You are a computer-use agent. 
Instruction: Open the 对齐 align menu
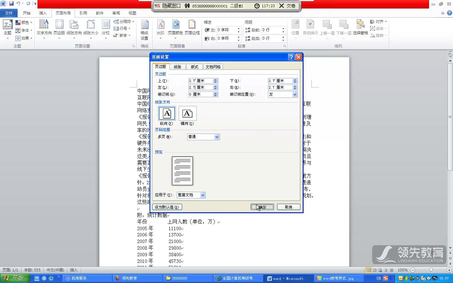[378, 22]
